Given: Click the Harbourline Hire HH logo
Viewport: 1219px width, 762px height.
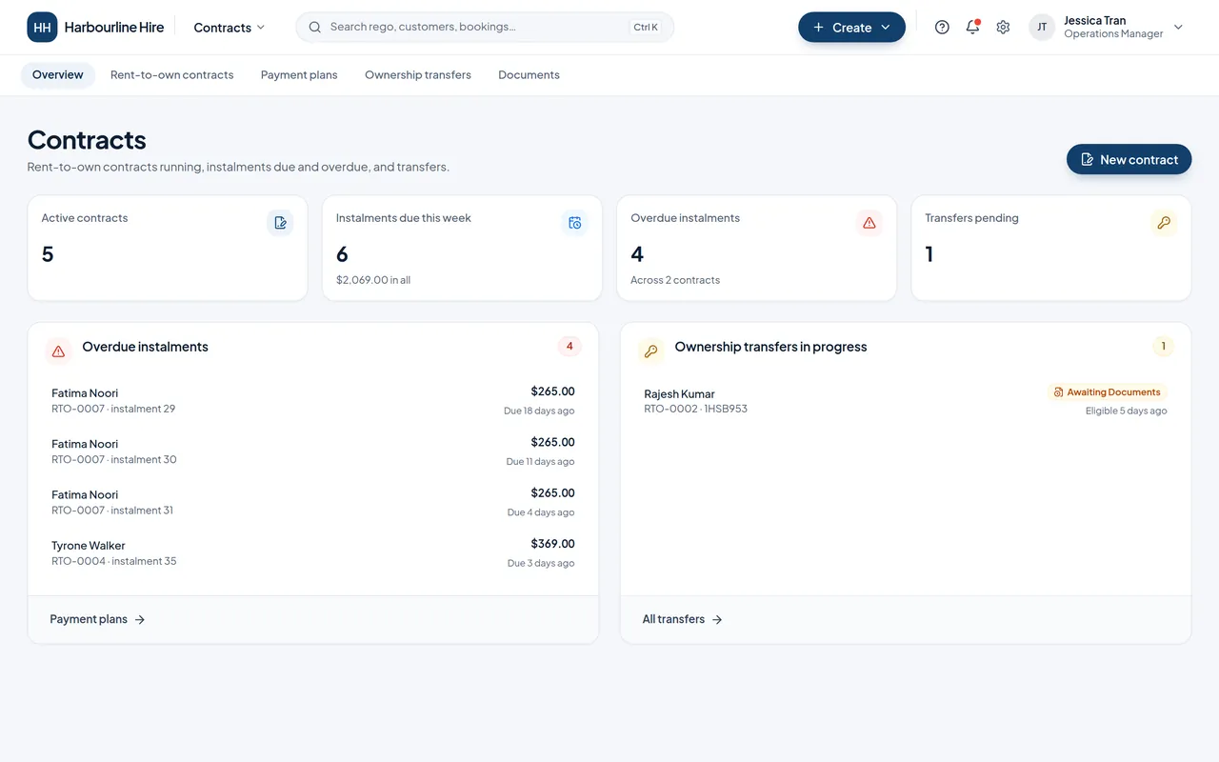Looking at the screenshot, I should (x=42, y=28).
